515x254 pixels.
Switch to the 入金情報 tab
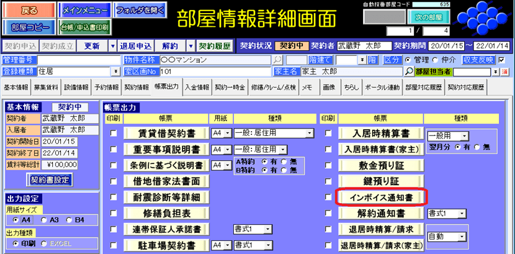point(197,87)
